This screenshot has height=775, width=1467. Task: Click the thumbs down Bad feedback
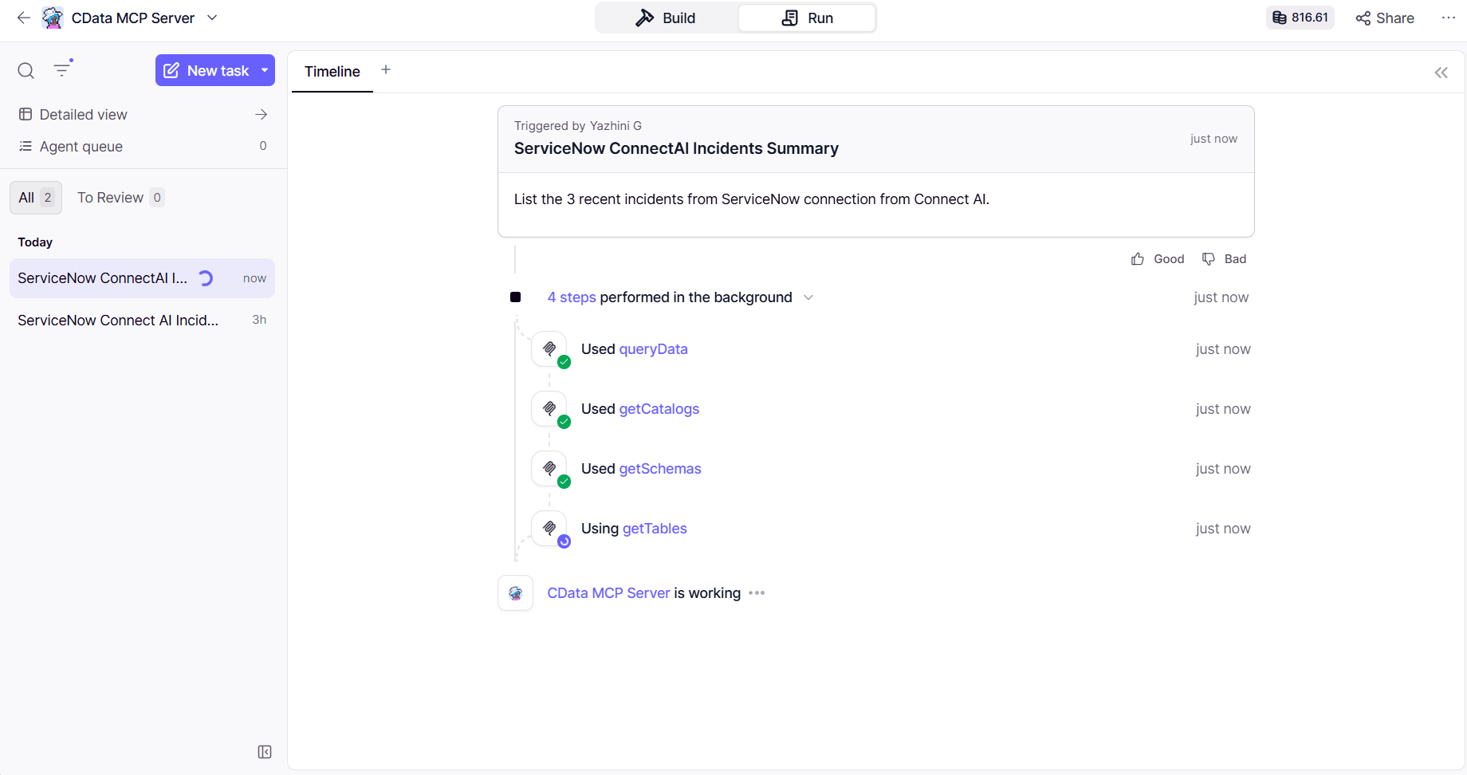1224,259
